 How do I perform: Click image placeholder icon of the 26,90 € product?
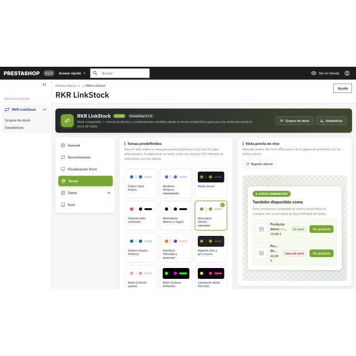262,253
